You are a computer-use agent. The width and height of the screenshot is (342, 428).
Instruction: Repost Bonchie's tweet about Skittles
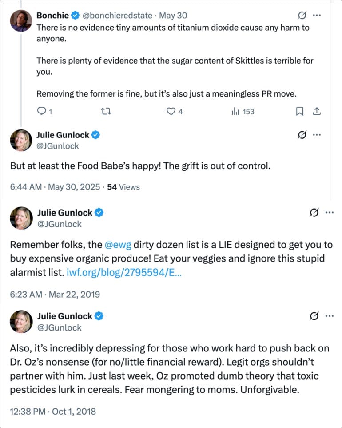tap(106, 111)
